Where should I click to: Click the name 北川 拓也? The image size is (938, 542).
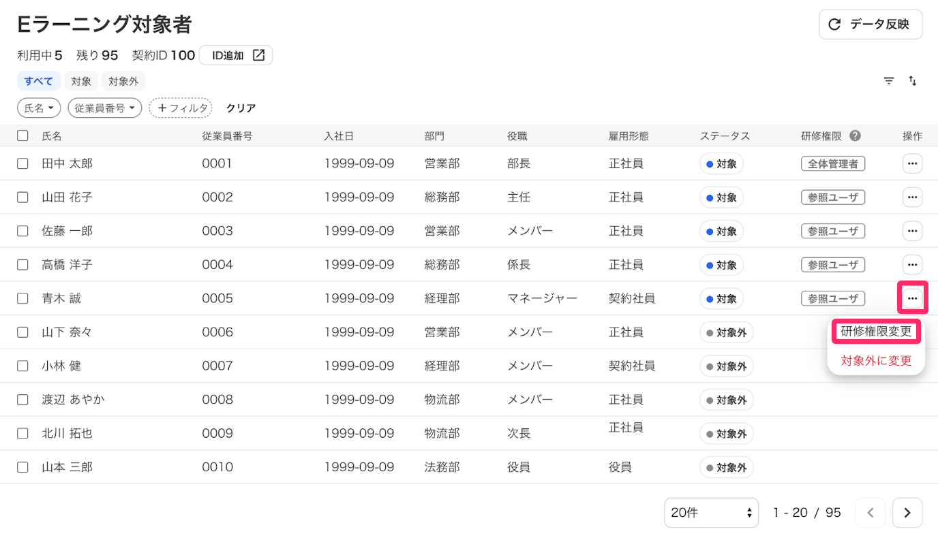[67, 433]
